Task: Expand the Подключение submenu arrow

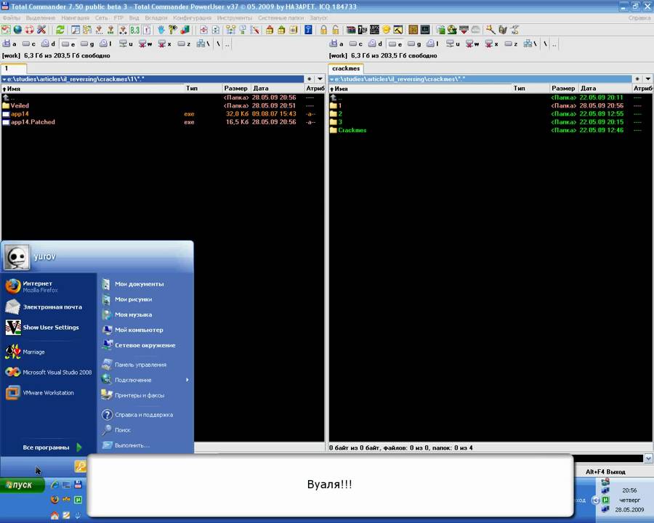Action: 187,380
